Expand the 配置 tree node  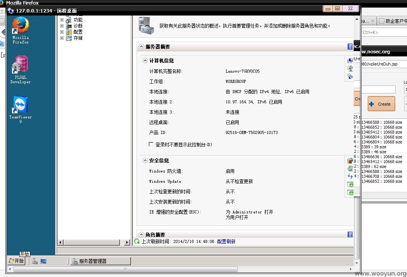(62, 32)
